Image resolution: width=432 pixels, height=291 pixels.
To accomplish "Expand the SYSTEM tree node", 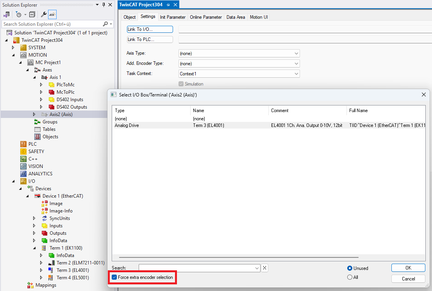I will tap(13, 47).
